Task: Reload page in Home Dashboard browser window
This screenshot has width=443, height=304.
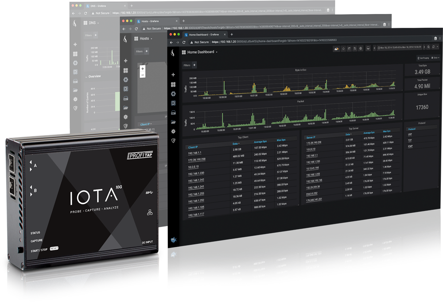Action: (184, 42)
